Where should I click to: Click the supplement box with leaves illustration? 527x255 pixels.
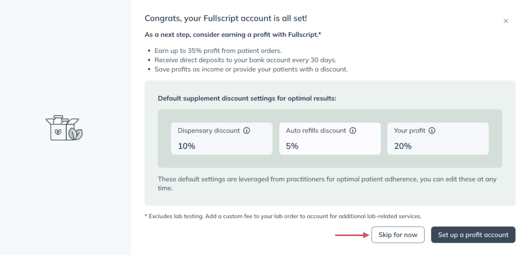[x=64, y=128]
